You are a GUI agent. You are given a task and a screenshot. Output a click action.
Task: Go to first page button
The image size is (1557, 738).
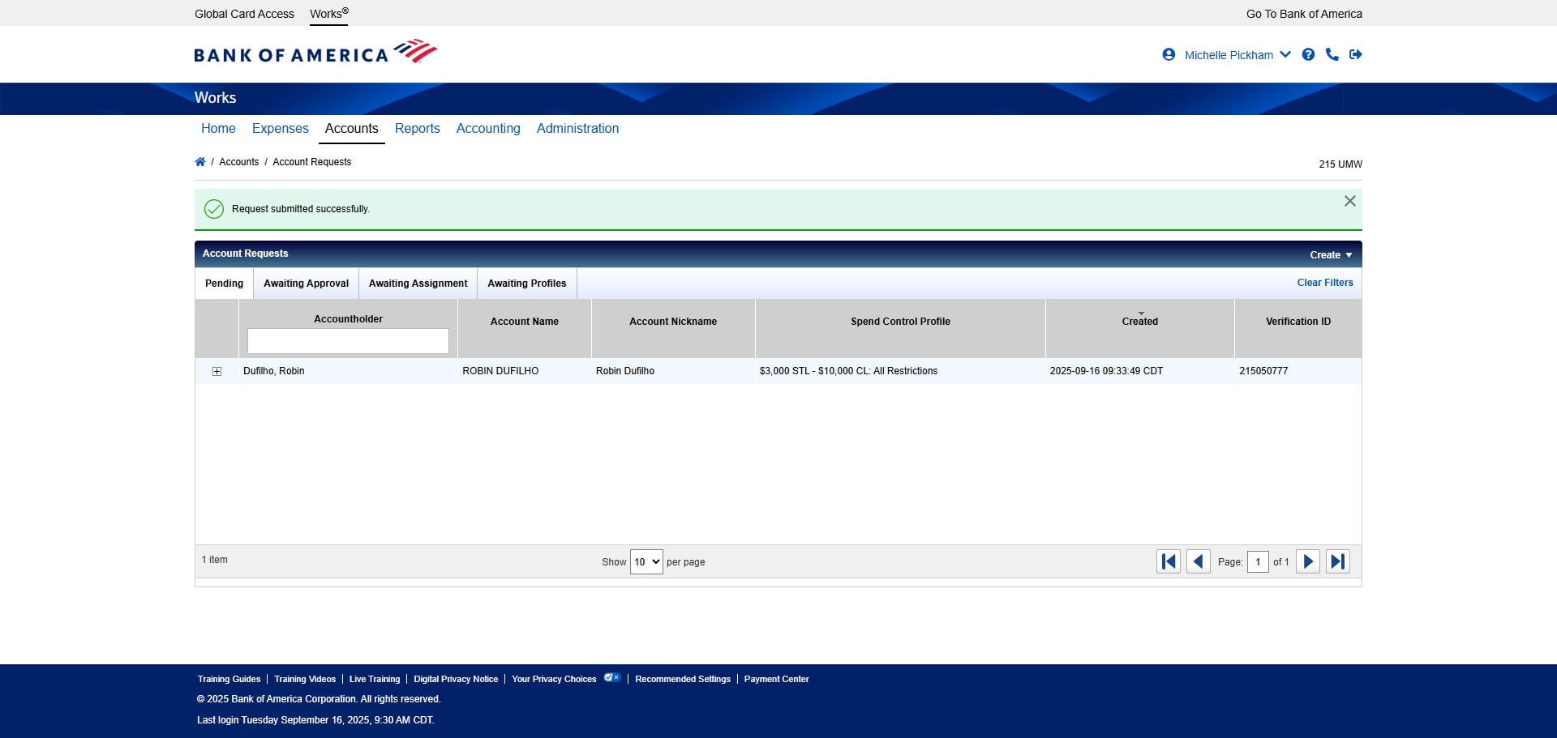(x=1169, y=561)
